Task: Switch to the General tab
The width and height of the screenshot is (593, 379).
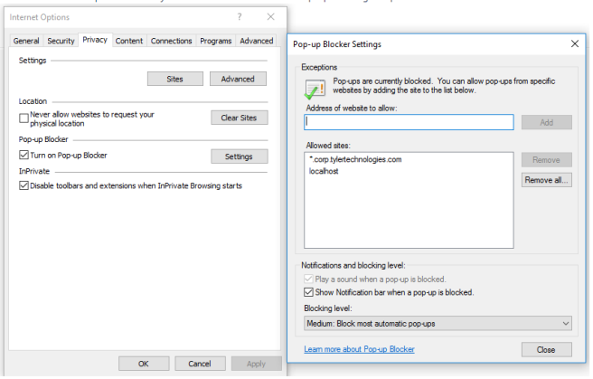Action: [26, 41]
